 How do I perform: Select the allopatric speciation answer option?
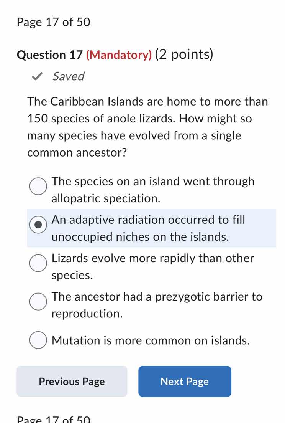(38, 187)
